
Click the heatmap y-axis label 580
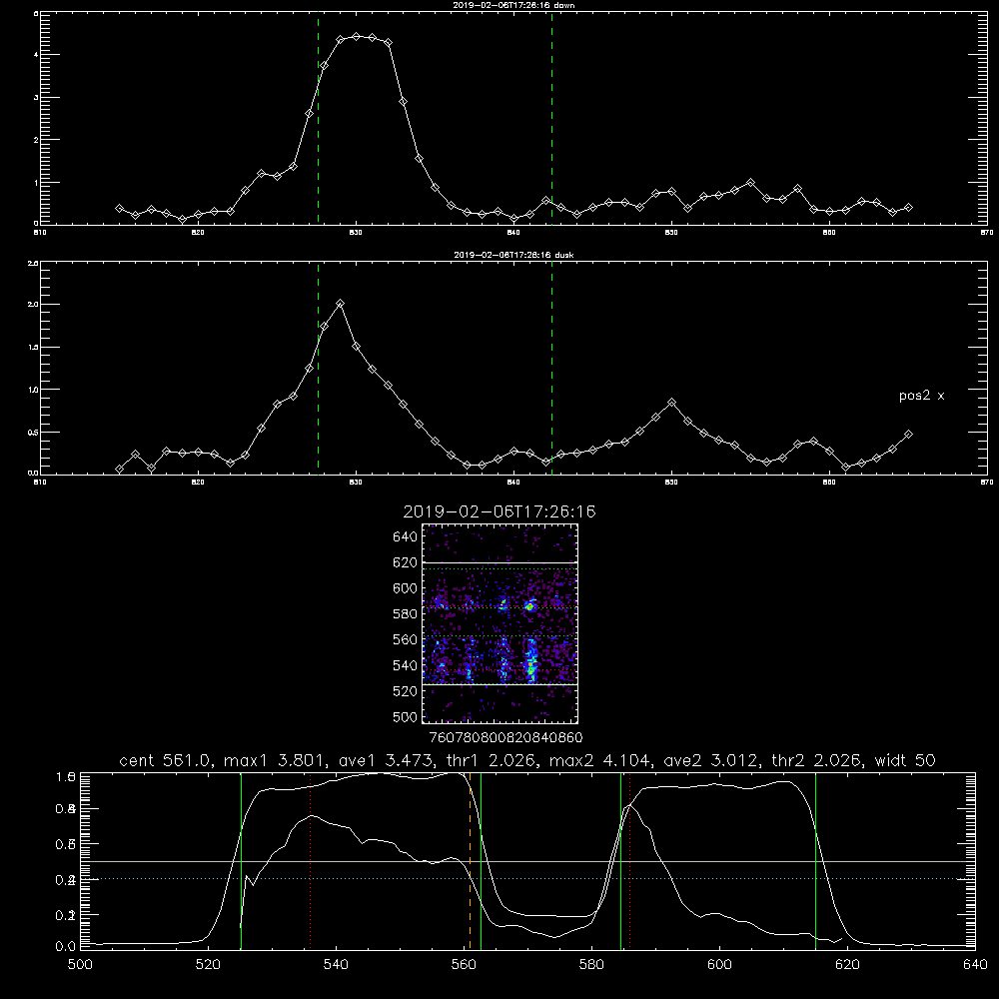[x=405, y=614]
